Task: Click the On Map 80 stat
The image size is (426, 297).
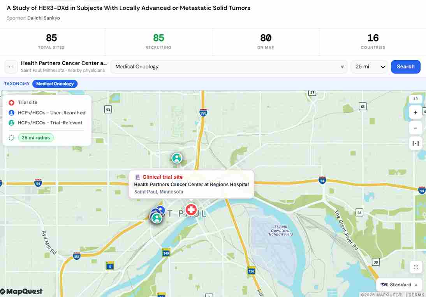Action: (x=266, y=42)
